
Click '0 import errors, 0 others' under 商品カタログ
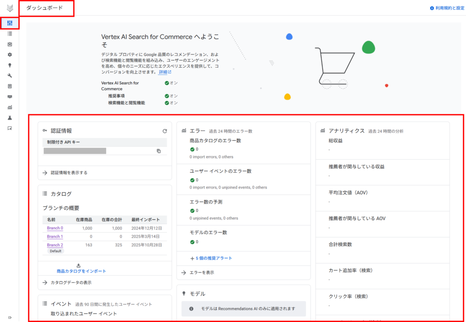(212, 157)
